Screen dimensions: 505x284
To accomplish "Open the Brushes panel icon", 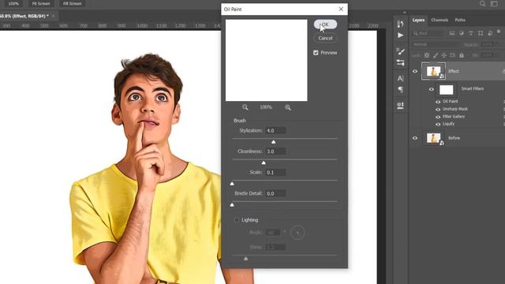I will tap(400, 62).
